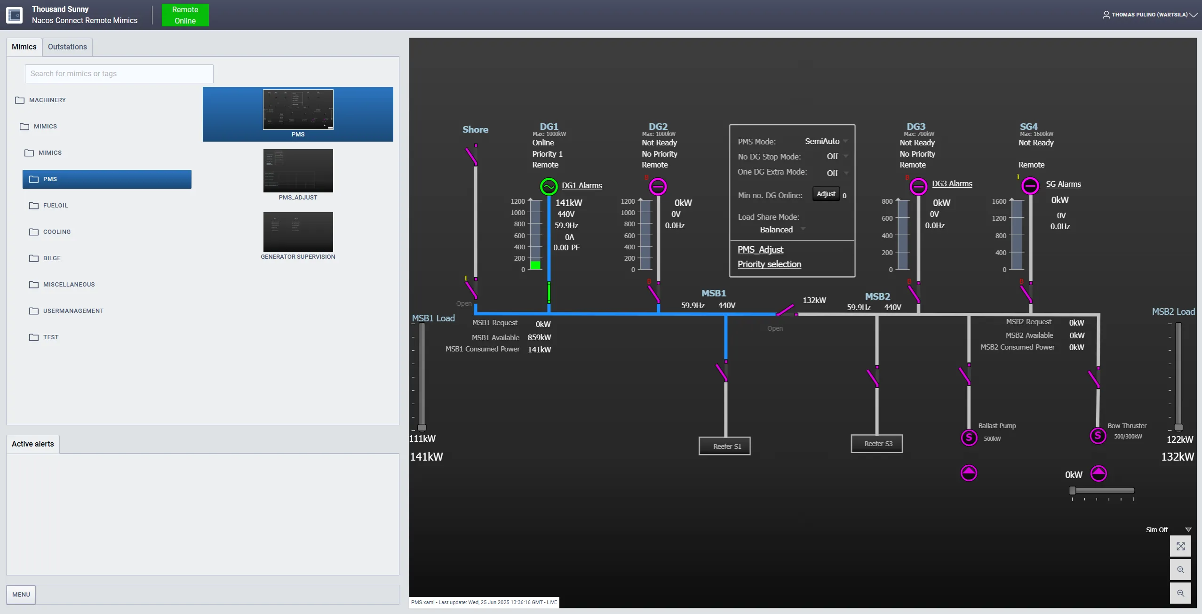Image resolution: width=1202 pixels, height=614 pixels.
Task: Switch to the Outstations tab
Action: (x=67, y=47)
